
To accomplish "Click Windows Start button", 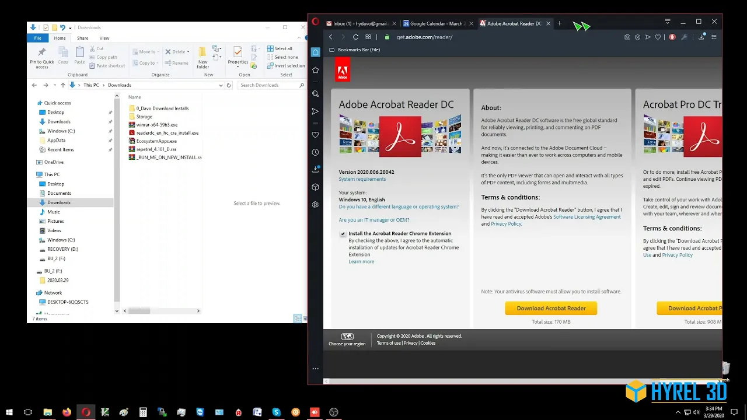I will click(x=9, y=412).
